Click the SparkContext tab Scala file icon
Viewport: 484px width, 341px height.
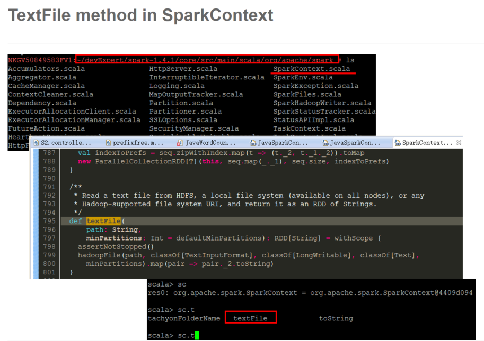[x=398, y=143]
